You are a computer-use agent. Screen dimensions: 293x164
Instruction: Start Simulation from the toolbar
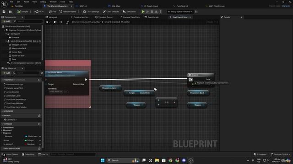[129, 12]
